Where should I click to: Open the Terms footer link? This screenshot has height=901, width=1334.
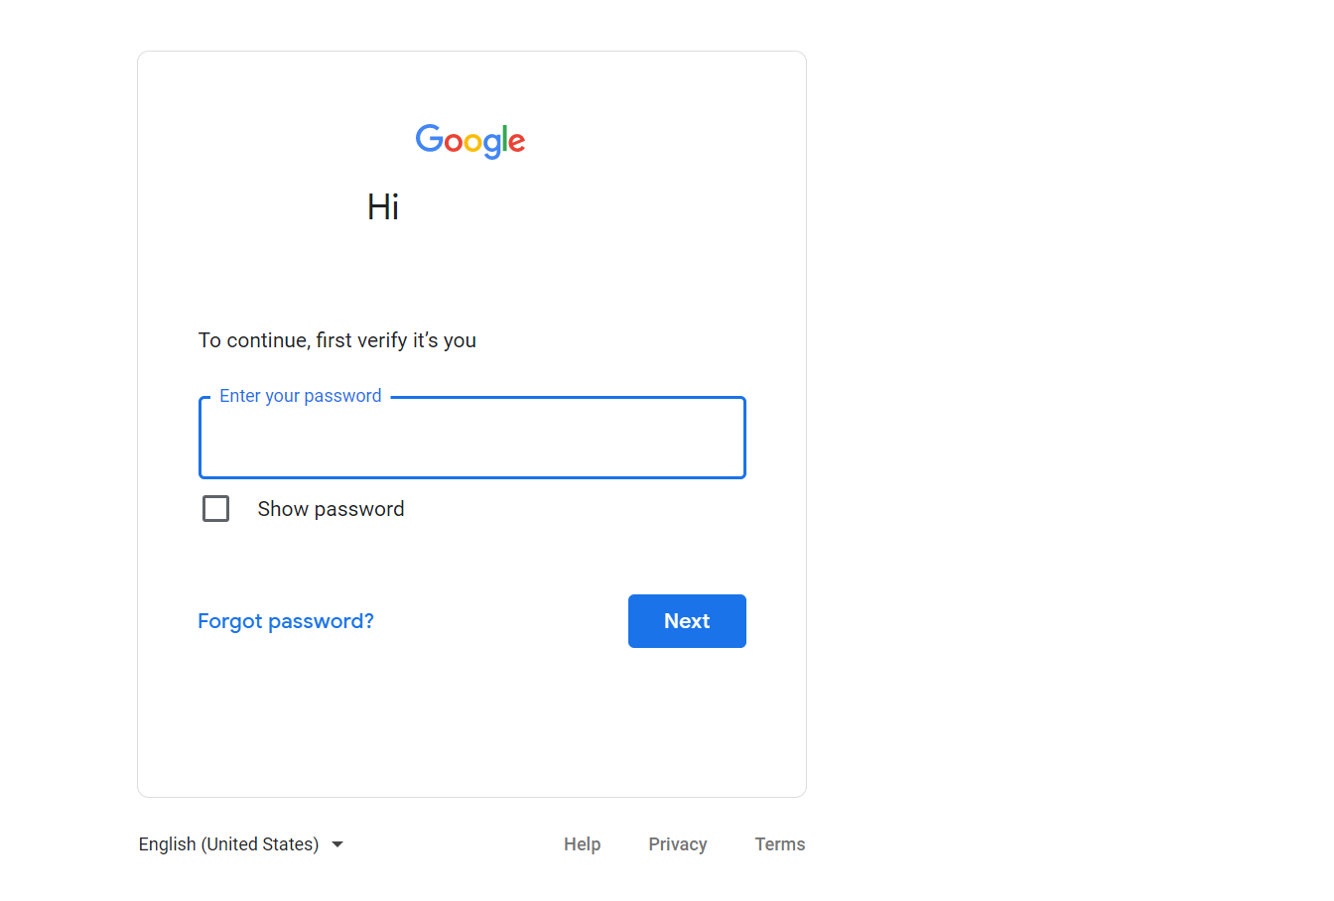click(780, 844)
